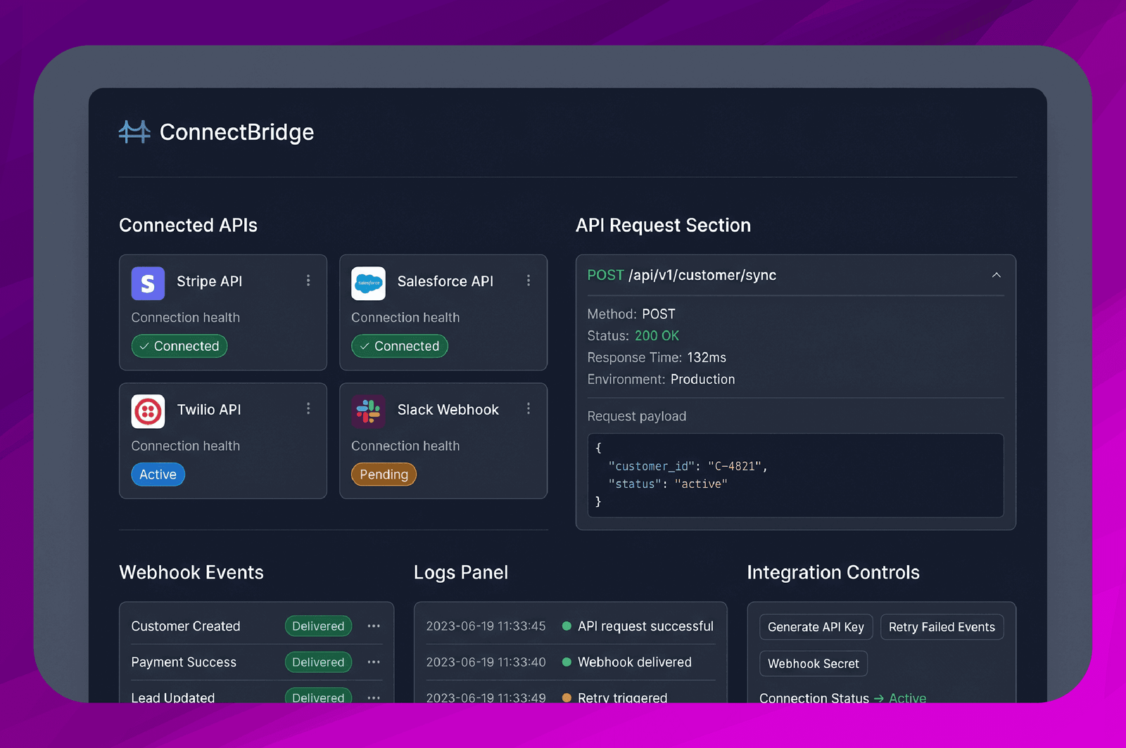Image resolution: width=1126 pixels, height=748 pixels.
Task: Click the Stripe API logo icon
Action: pos(148,283)
